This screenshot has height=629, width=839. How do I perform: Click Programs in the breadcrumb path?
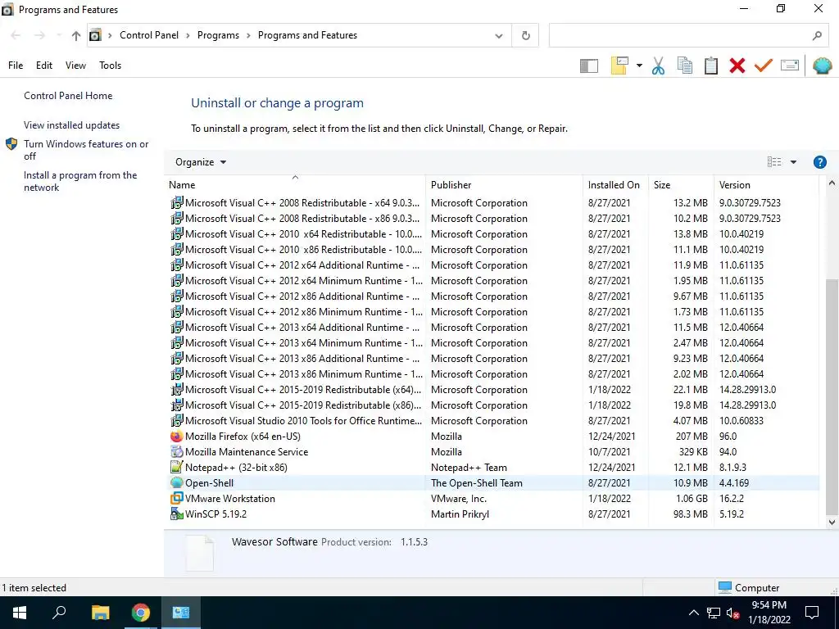point(218,35)
